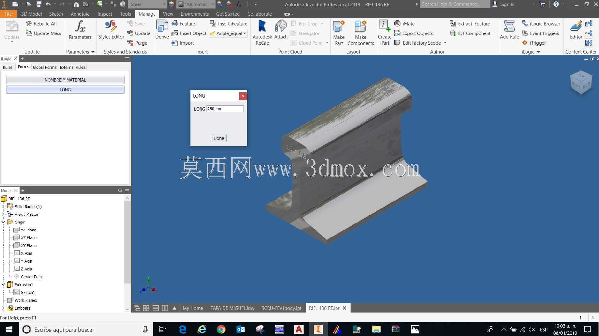599x336 pixels.
Task: Click Make Part in Layout
Action: point(339,33)
